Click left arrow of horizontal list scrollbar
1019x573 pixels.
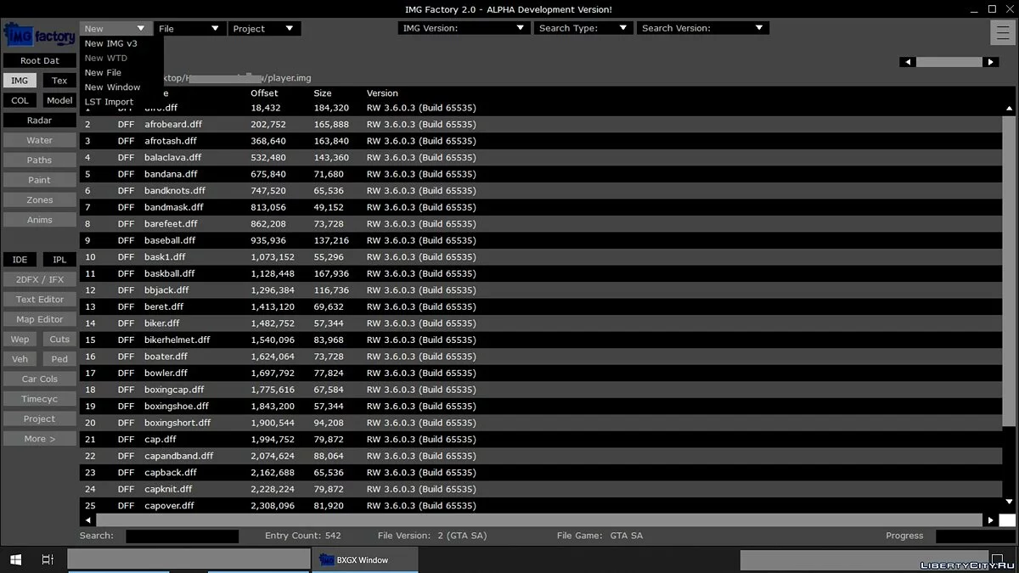click(x=87, y=520)
